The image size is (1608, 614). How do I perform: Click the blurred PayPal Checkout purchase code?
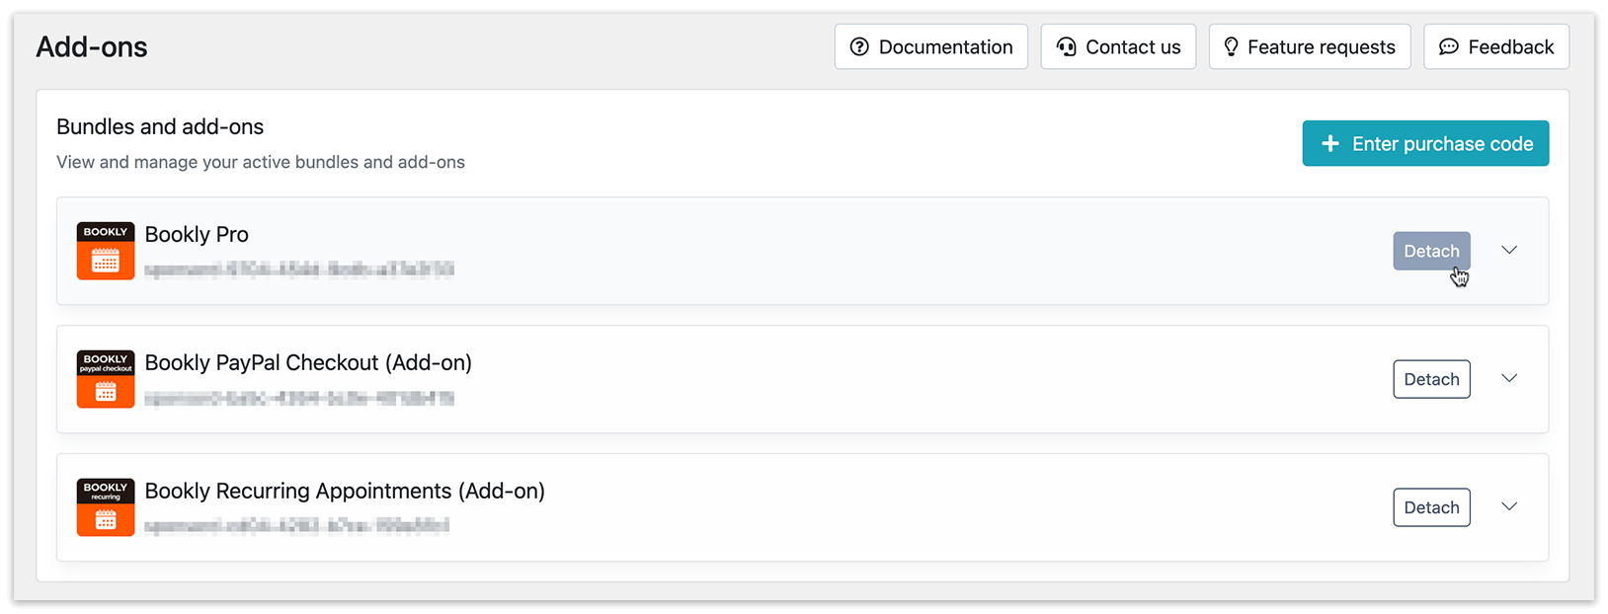point(299,398)
